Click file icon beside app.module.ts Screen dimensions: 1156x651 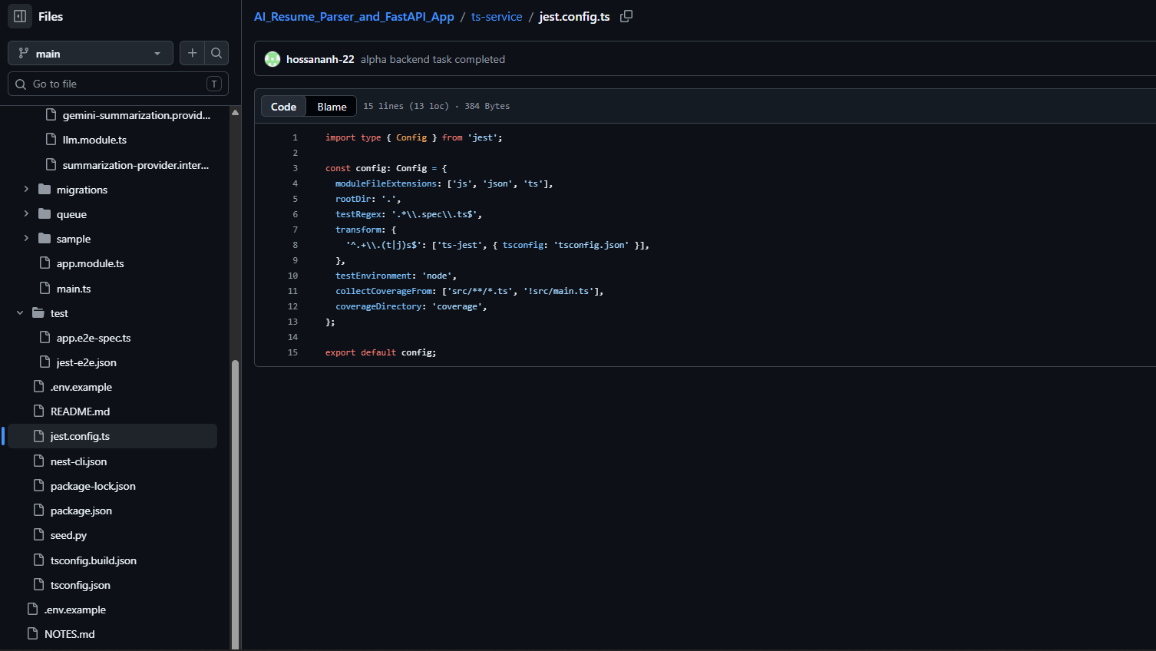[45, 263]
